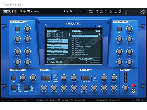The image size is (147, 110).
Task: Open the ARP arpeggiator page
Action: (x=116, y=11)
